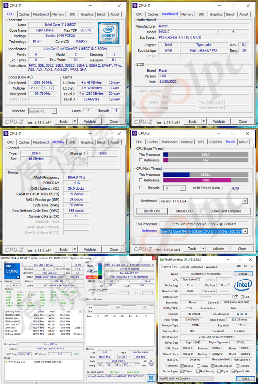The width and height of the screenshot is (258, 384).
Task: Click the Lookup button in GPU-Z
Action: click(x=243, y=274)
